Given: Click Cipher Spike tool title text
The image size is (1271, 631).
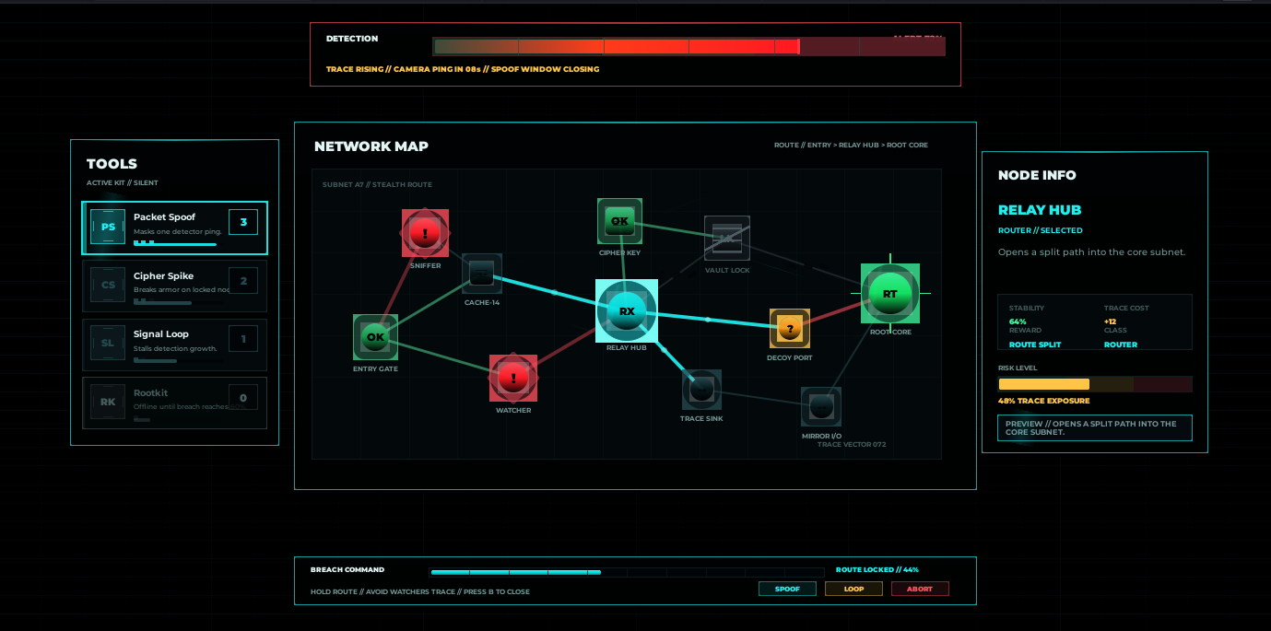Looking at the screenshot, I should pos(163,275).
